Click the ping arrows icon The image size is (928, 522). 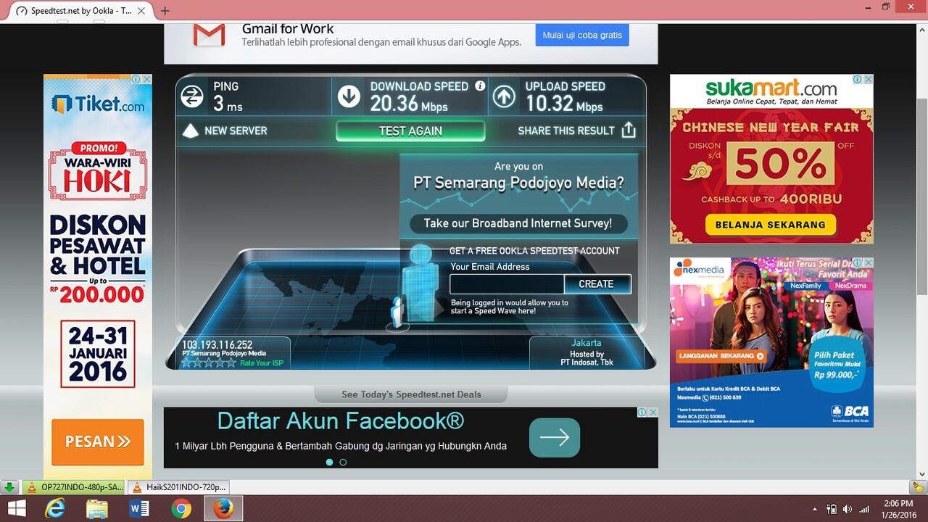coord(192,96)
